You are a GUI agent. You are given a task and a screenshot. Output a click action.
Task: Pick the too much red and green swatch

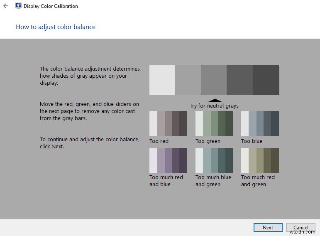coord(260,160)
